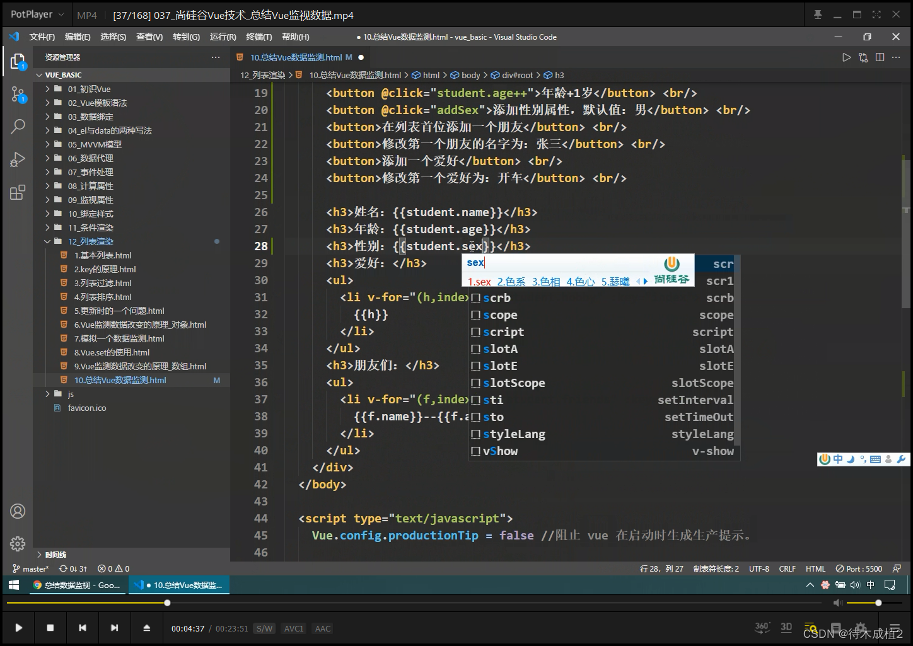Toggle the Windows taskbar volume icon

(x=855, y=585)
